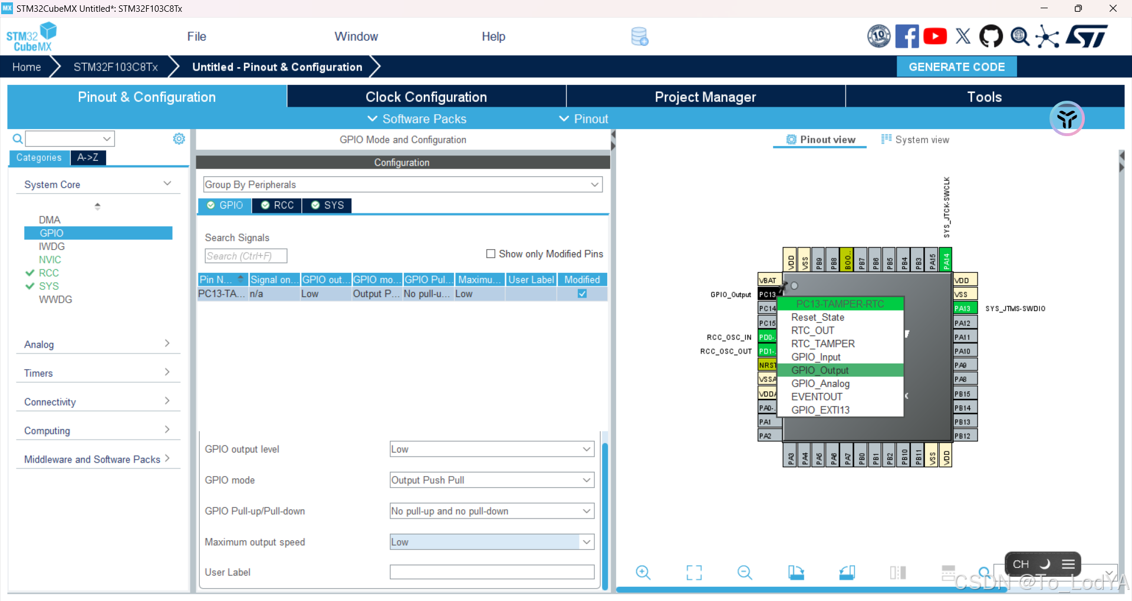
Task: Switch to System view
Action: pyautogui.click(x=915, y=140)
